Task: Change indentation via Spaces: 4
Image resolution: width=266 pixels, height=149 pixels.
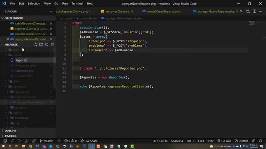Action: [x=177, y=141]
